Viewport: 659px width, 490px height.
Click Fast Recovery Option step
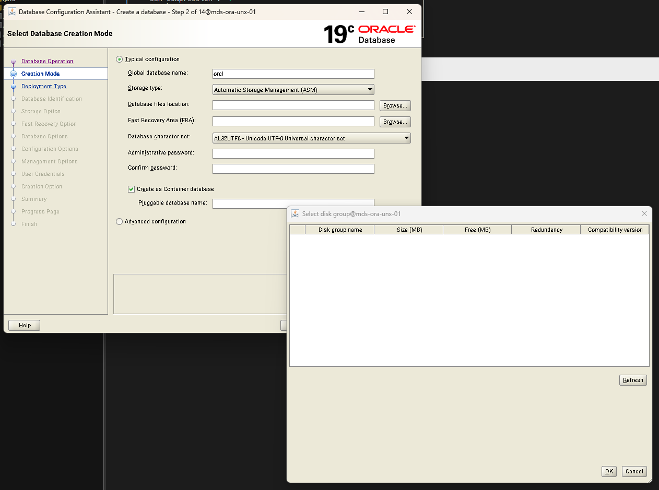pyautogui.click(x=49, y=124)
